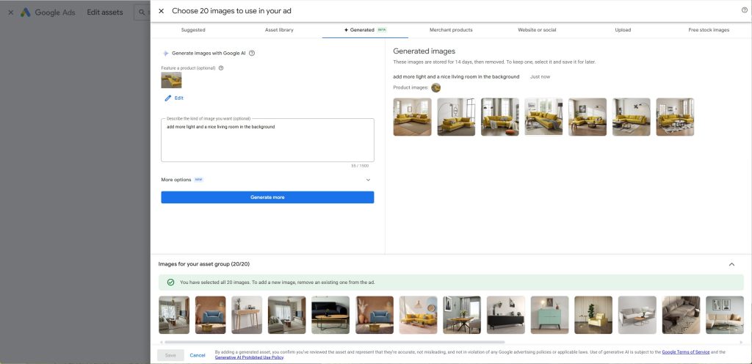Click the round product image chip

pos(436,87)
